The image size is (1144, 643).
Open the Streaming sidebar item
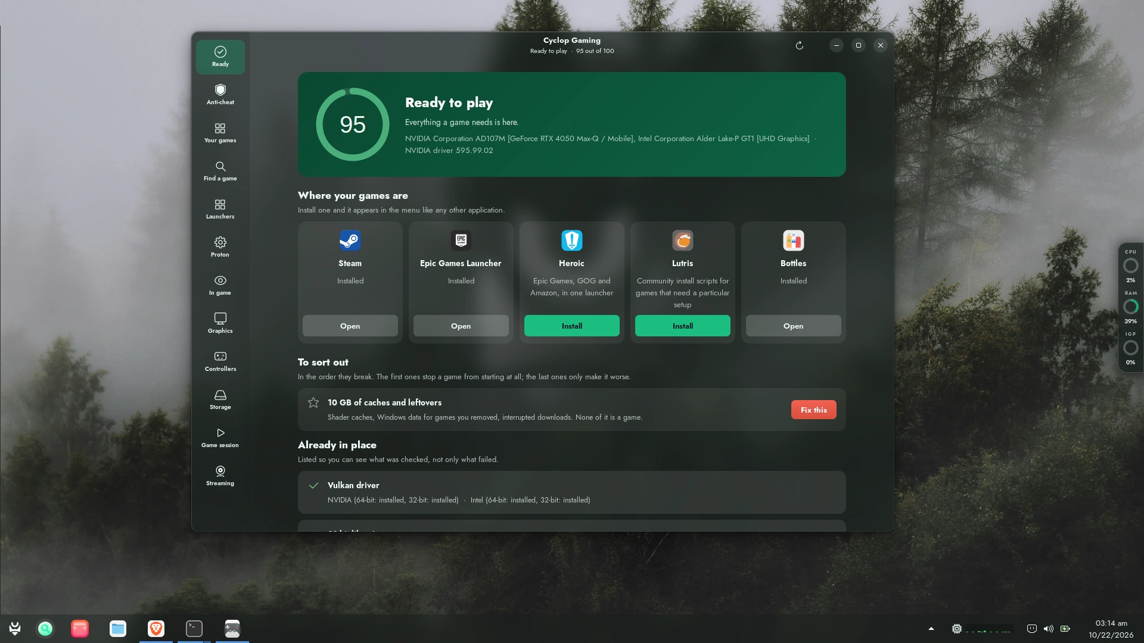pos(220,476)
